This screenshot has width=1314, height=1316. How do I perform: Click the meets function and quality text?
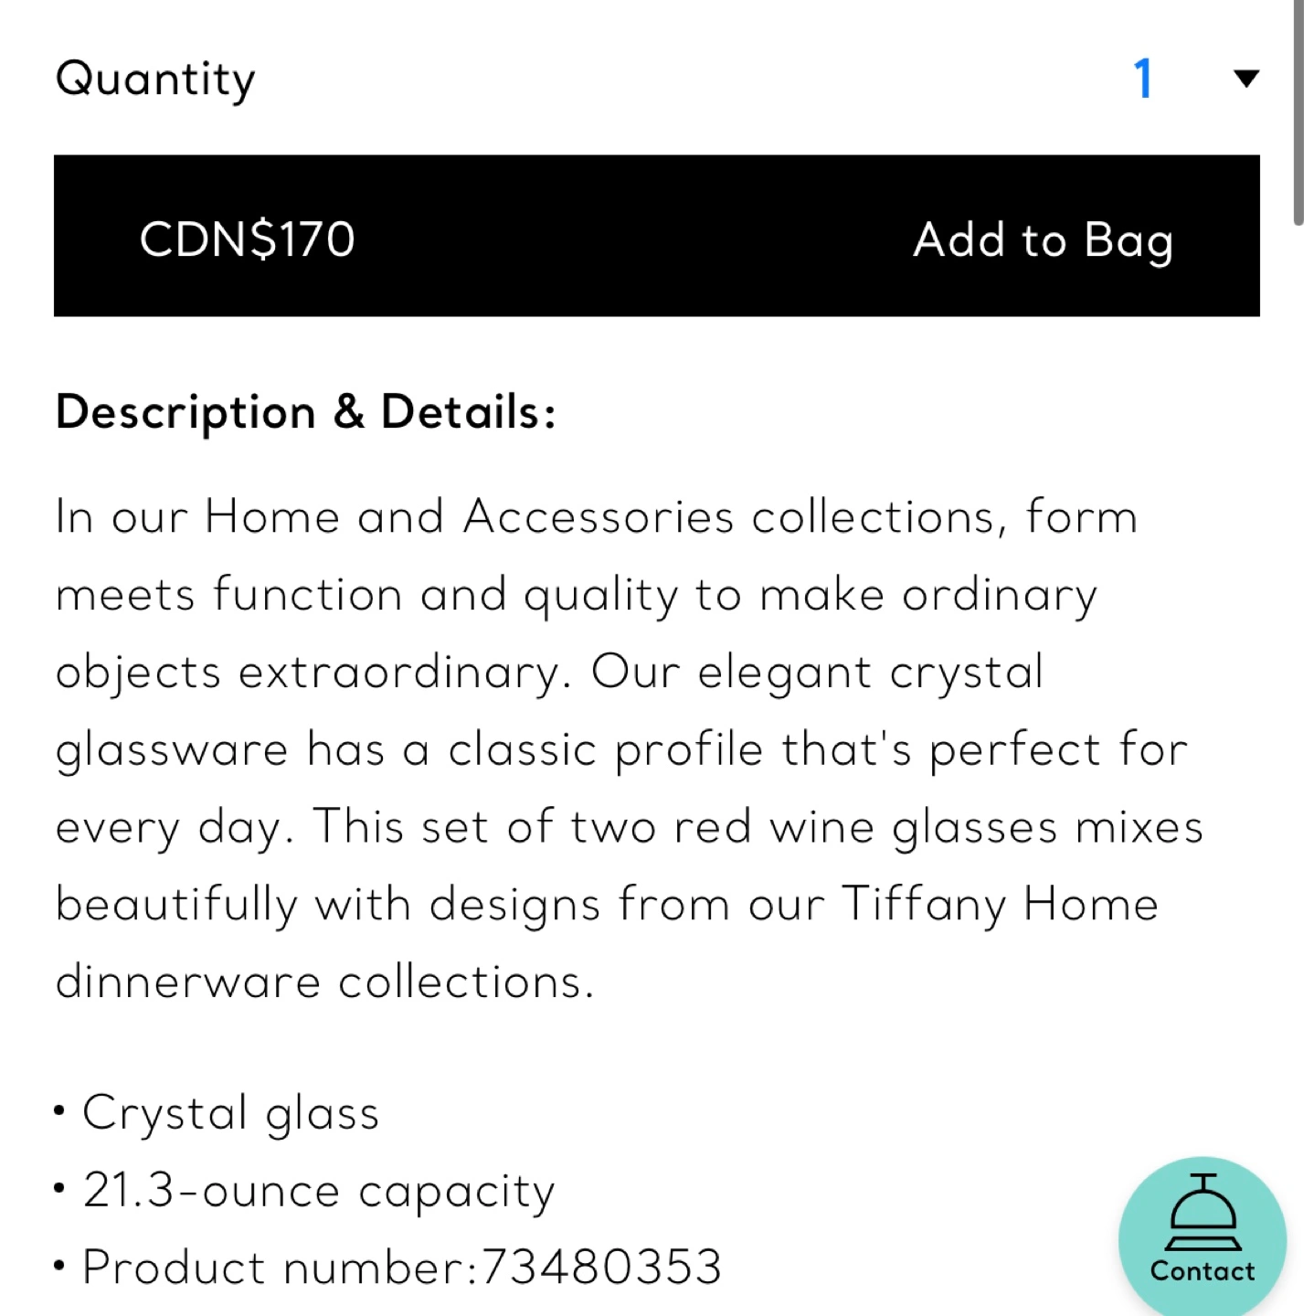[x=366, y=596]
